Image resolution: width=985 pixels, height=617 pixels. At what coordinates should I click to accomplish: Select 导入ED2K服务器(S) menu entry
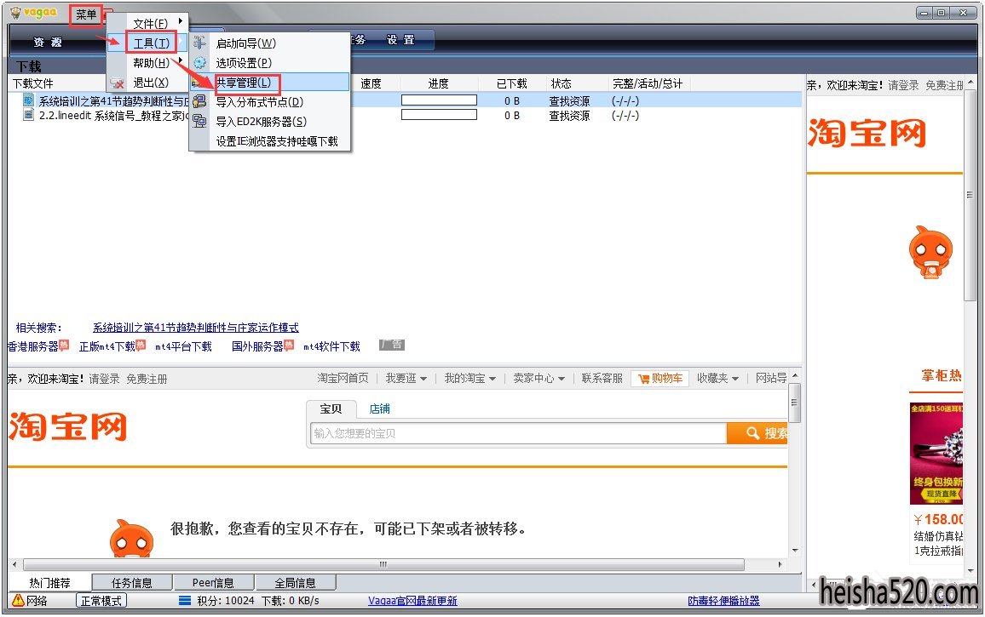(x=262, y=121)
